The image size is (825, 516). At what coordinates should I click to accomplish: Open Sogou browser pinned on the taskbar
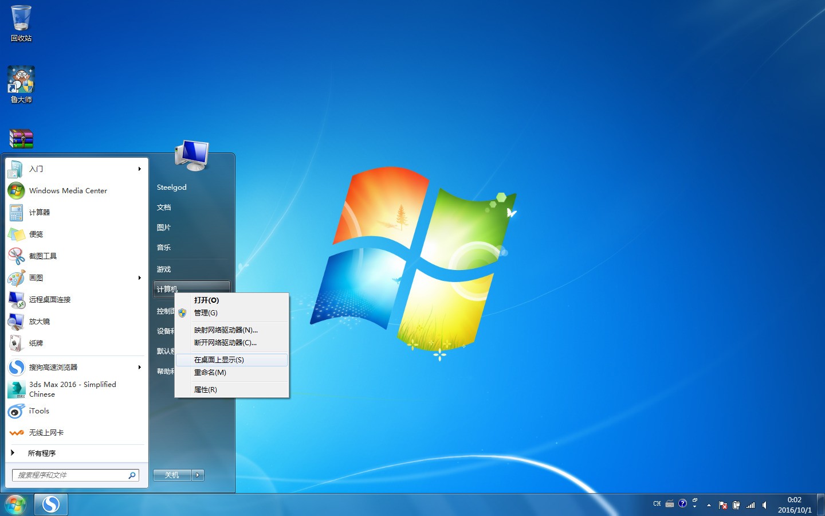pos(51,505)
